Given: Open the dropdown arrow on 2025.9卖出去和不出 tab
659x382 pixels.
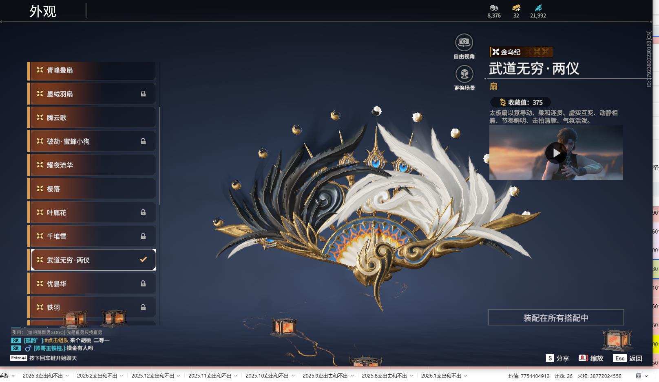Looking at the screenshot, I should pyautogui.click(x=353, y=376).
